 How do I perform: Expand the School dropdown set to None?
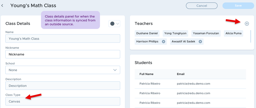[63, 70]
